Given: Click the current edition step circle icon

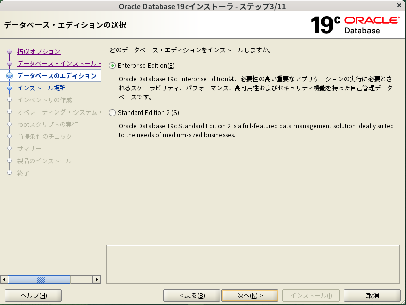Looking at the screenshot, I should coord(9,76).
